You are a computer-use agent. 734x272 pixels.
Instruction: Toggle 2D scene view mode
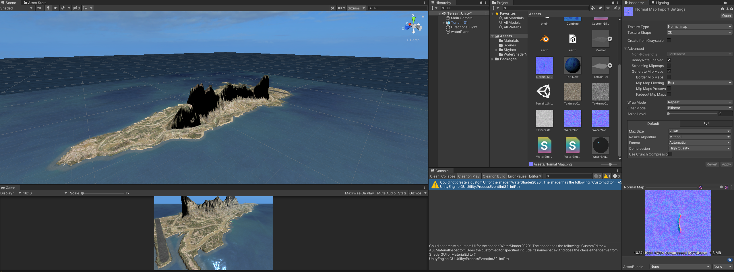(x=39, y=8)
